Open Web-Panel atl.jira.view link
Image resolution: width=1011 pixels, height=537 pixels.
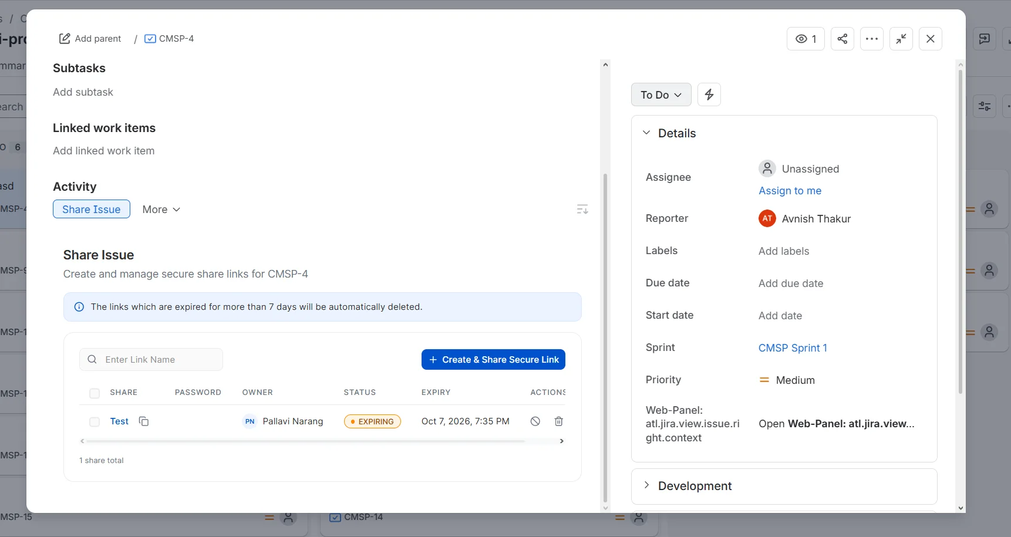click(836, 424)
